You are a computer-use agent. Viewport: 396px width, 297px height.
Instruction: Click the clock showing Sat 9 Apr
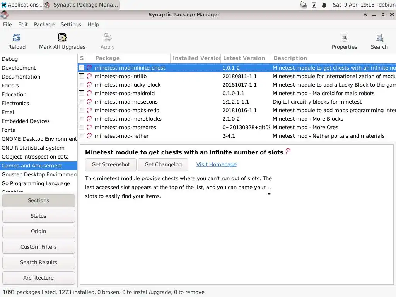[353, 5]
